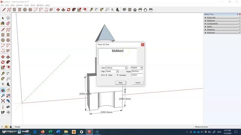Close the Place 3D Text dialog

(143, 45)
